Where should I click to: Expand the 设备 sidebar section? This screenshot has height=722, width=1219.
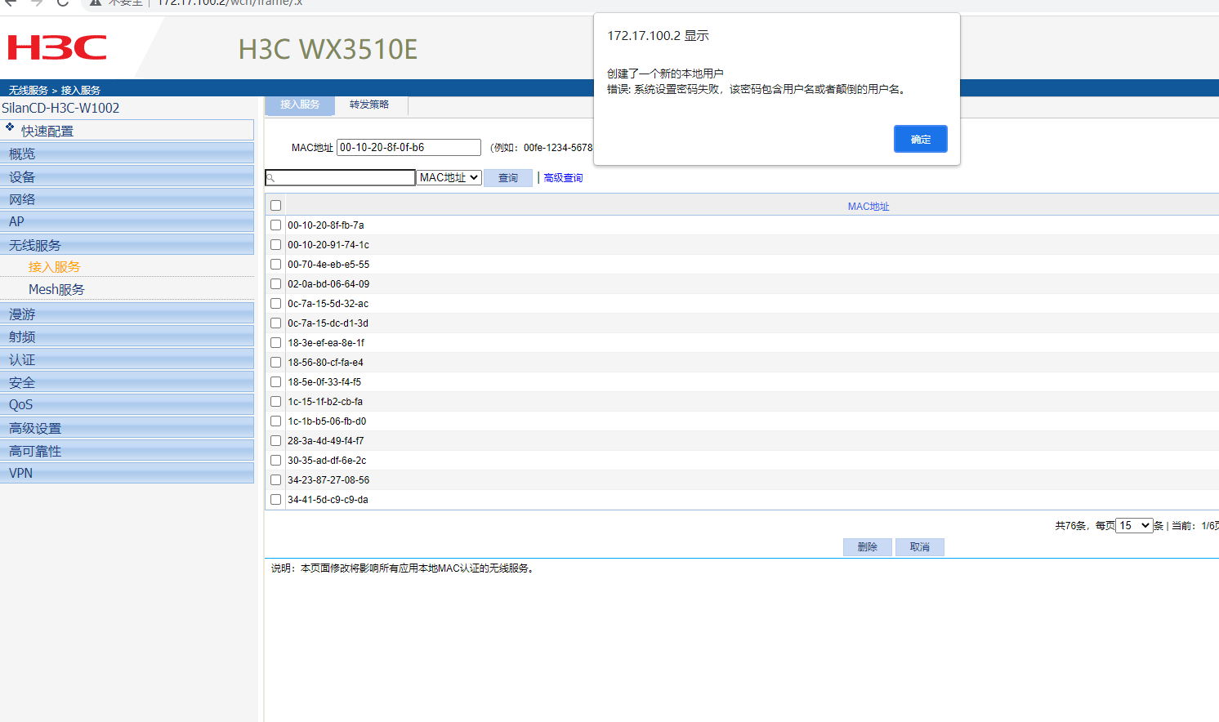(127, 176)
